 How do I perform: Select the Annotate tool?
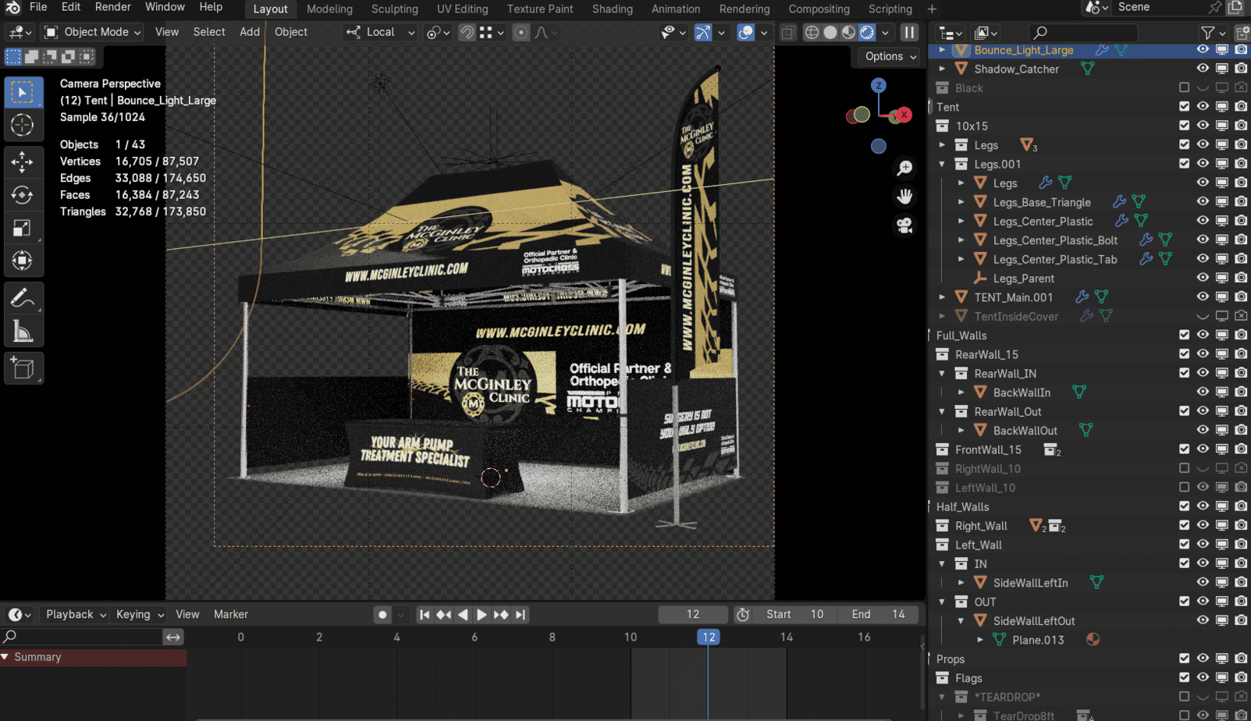click(x=23, y=298)
